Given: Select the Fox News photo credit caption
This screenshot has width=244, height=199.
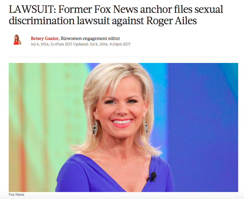Looking at the screenshot, I should 17,195.
